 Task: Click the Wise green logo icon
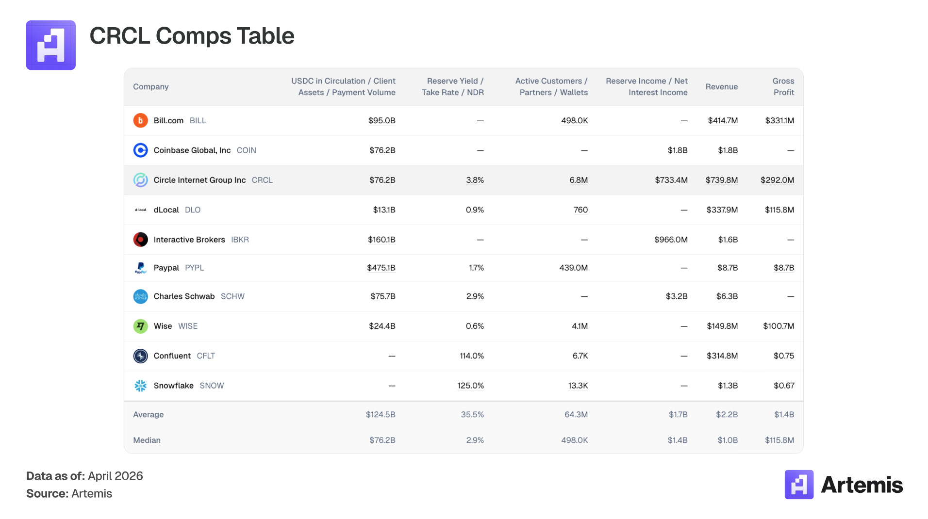point(140,326)
